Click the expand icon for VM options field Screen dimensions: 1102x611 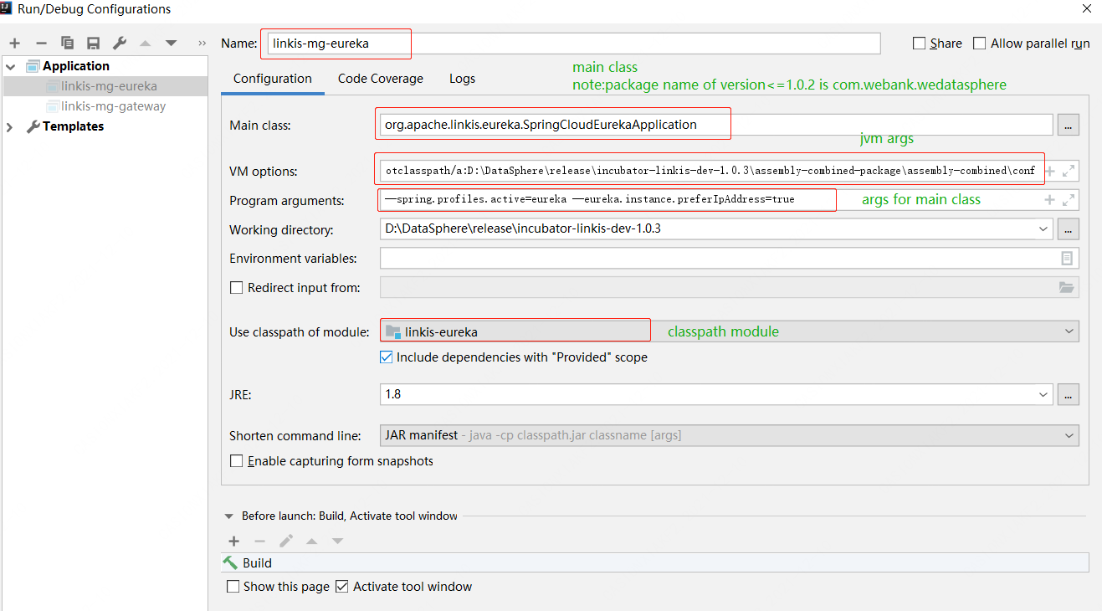(x=1068, y=171)
